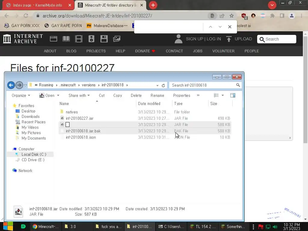Image resolution: width=308 pixels, height=231 pixels.
Task: Click the Chrome share page icon
Action: pyautogui.click(x=222, y=16)
